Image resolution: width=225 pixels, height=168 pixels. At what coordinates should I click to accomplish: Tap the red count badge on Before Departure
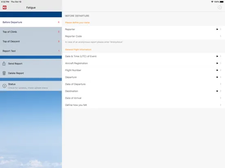click(59, 22)
